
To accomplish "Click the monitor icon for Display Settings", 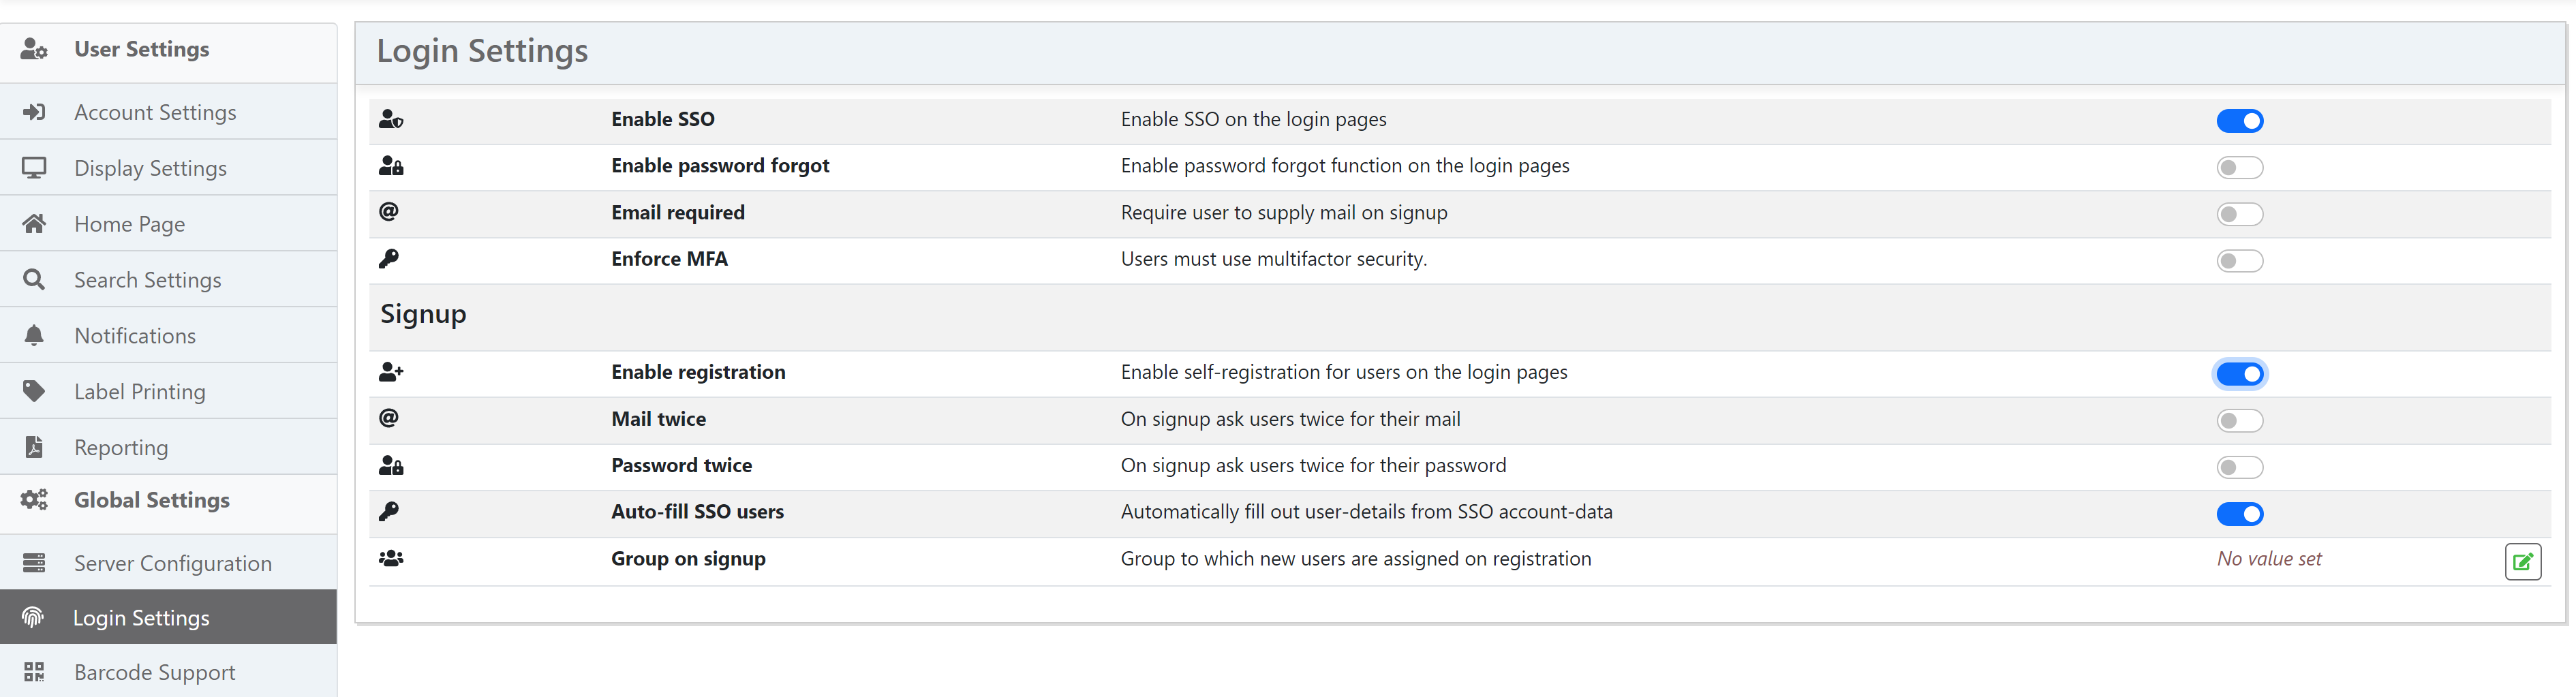I will pos(34,168).
